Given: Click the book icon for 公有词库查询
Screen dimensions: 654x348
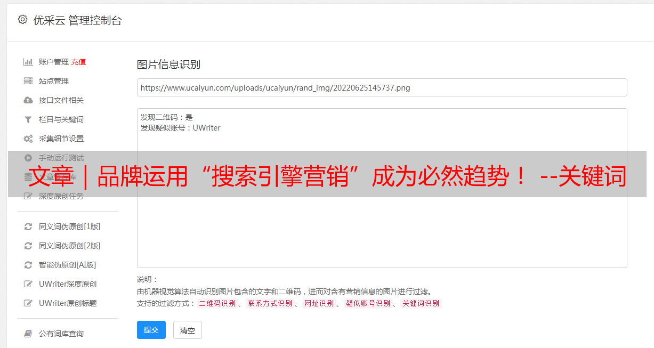Looking at the screenshot, I should pos(28,334).
